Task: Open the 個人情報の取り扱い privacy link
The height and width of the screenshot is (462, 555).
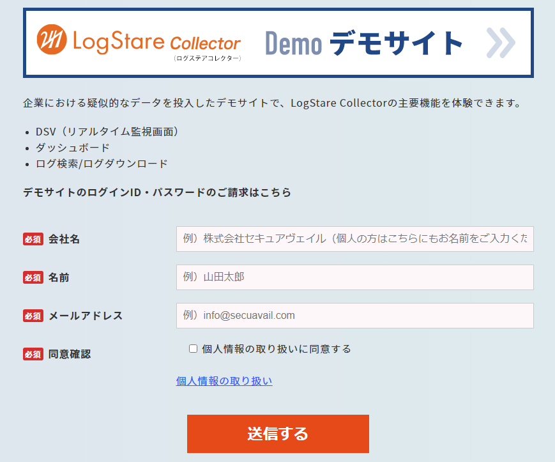Action: (x=224, y=381)
